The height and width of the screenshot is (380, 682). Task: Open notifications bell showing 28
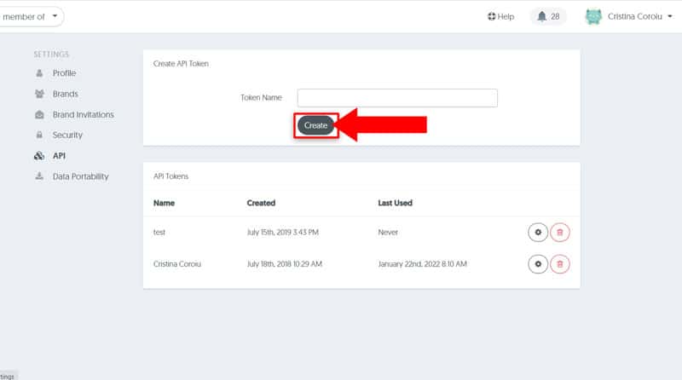(548, 16)
